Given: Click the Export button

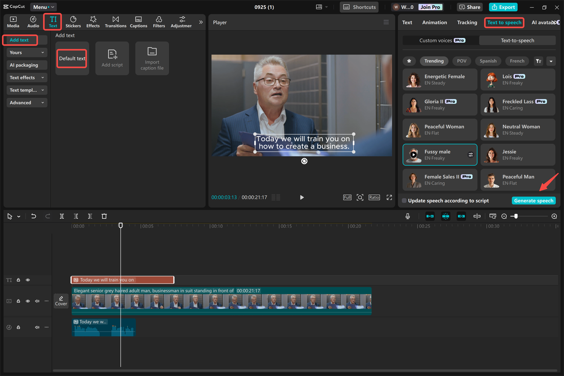Looking at the screenshot, I should 503,7.
